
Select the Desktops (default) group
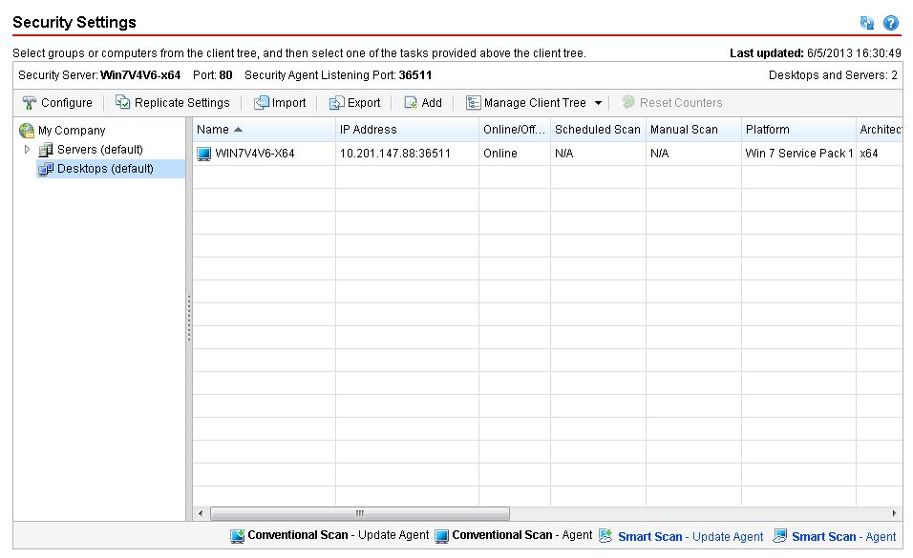[105, 169]
